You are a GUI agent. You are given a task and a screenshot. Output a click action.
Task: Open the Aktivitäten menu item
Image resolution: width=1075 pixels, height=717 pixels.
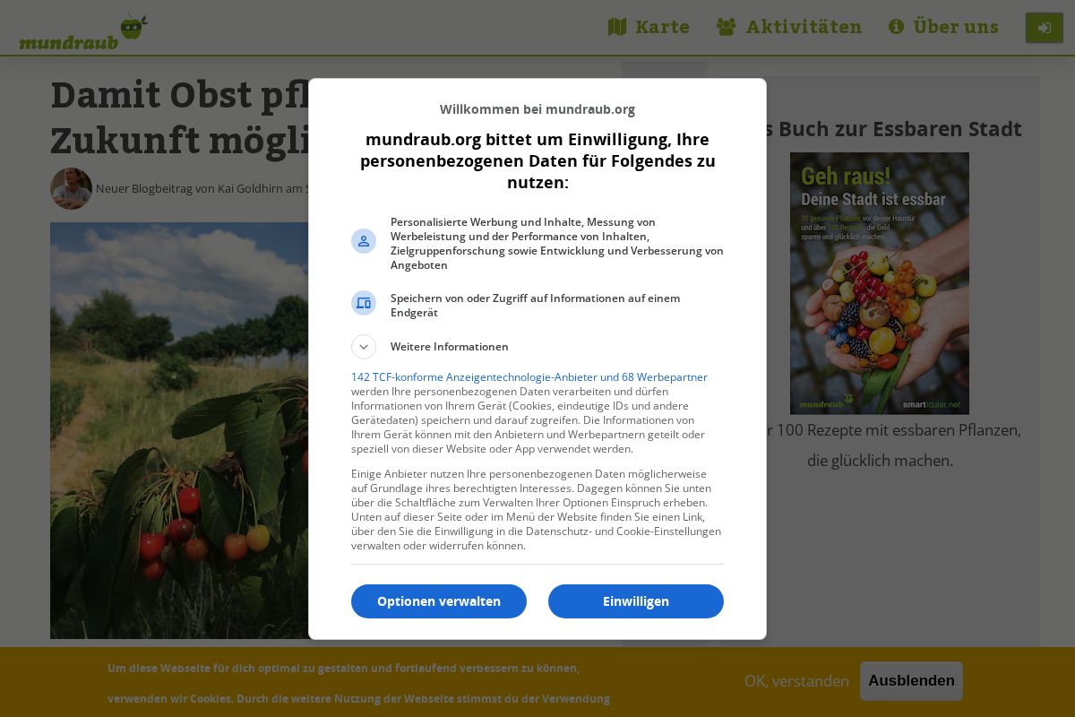(x=789, y=27)
